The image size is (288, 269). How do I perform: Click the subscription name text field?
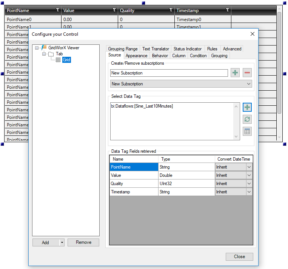169,73
